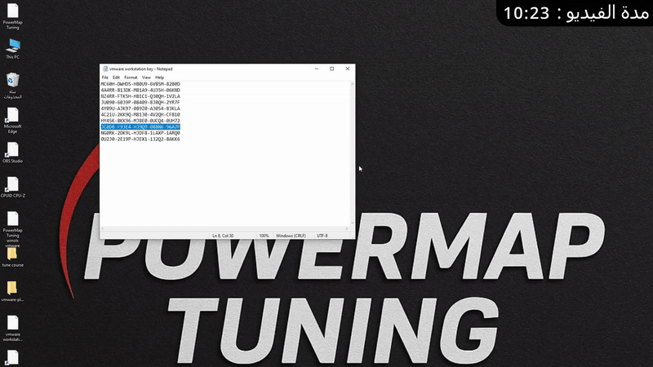Open the View menu in Notepad
Image resolution: width=653 pixels, height=367 pixels.
[146, 77]
